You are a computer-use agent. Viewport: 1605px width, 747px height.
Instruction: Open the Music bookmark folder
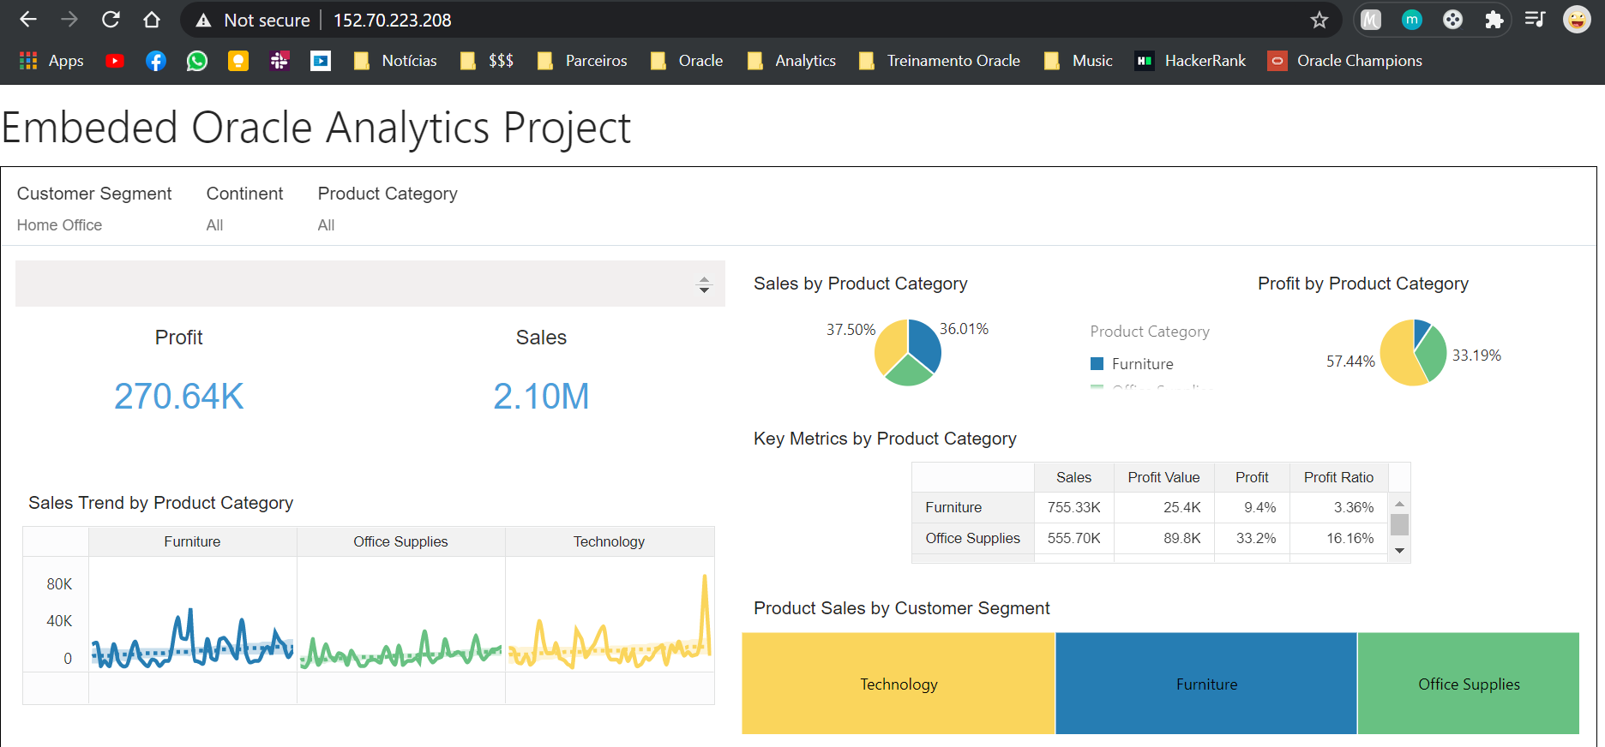tap(1079, 61)
